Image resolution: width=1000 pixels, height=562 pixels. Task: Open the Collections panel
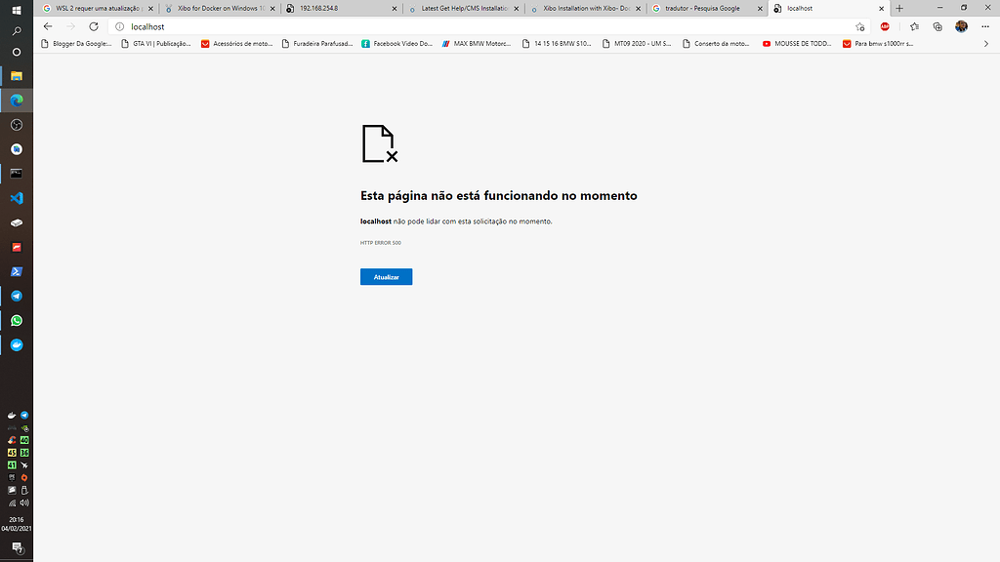pyautogui.click(x=937, y=26)
